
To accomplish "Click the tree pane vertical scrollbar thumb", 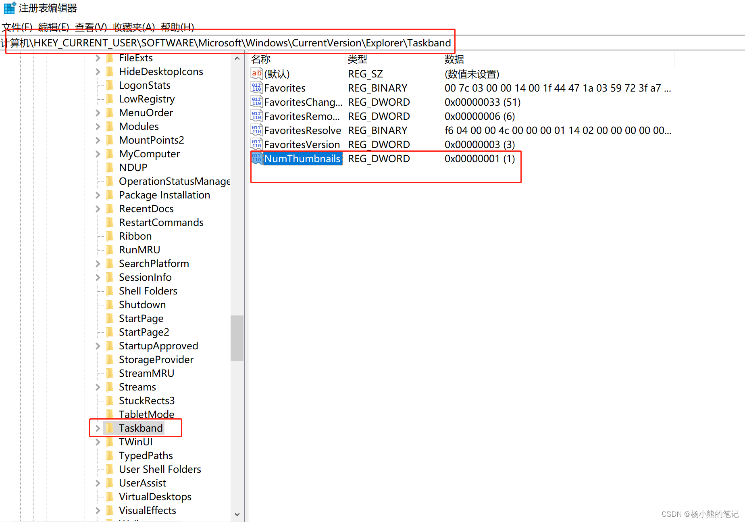I will coord(237,338).
